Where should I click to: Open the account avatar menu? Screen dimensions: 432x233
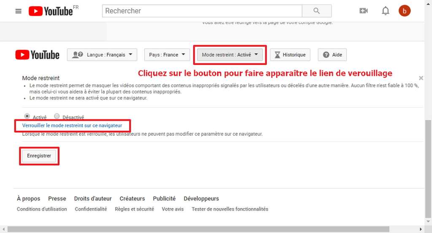point(405,11)
